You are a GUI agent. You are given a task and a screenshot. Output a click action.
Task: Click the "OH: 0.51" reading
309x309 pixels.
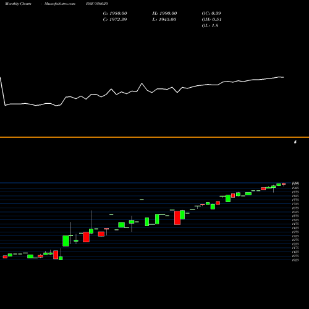pyautogui.click(x=211, y=20)
